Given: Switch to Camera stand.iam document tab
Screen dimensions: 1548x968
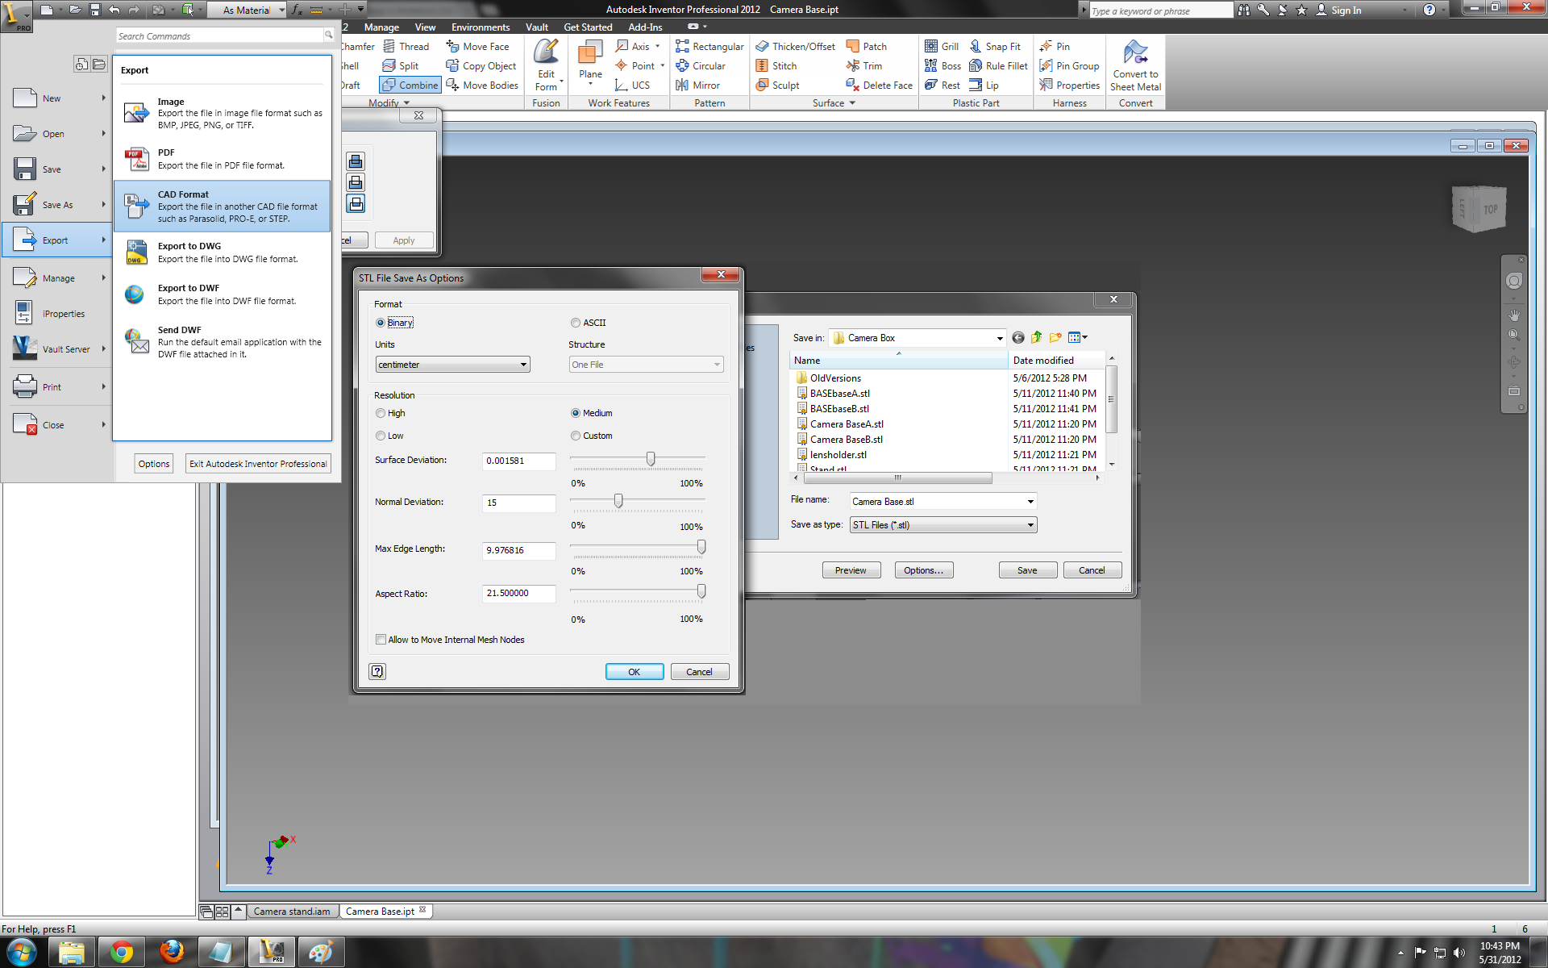Looking at the screenshot, I should coord(292,912).
